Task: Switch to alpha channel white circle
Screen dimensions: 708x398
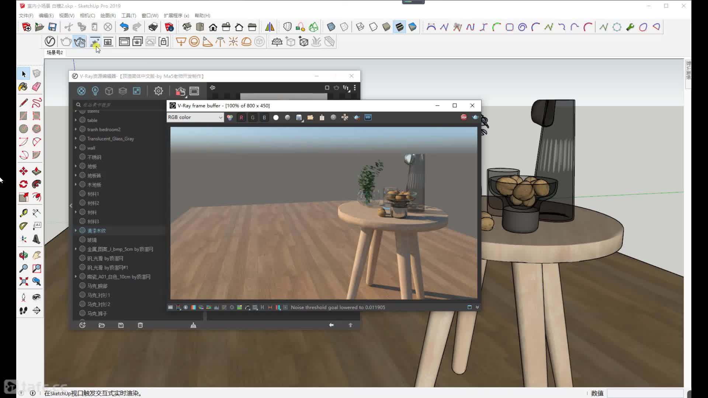Action: coord(276,117)
